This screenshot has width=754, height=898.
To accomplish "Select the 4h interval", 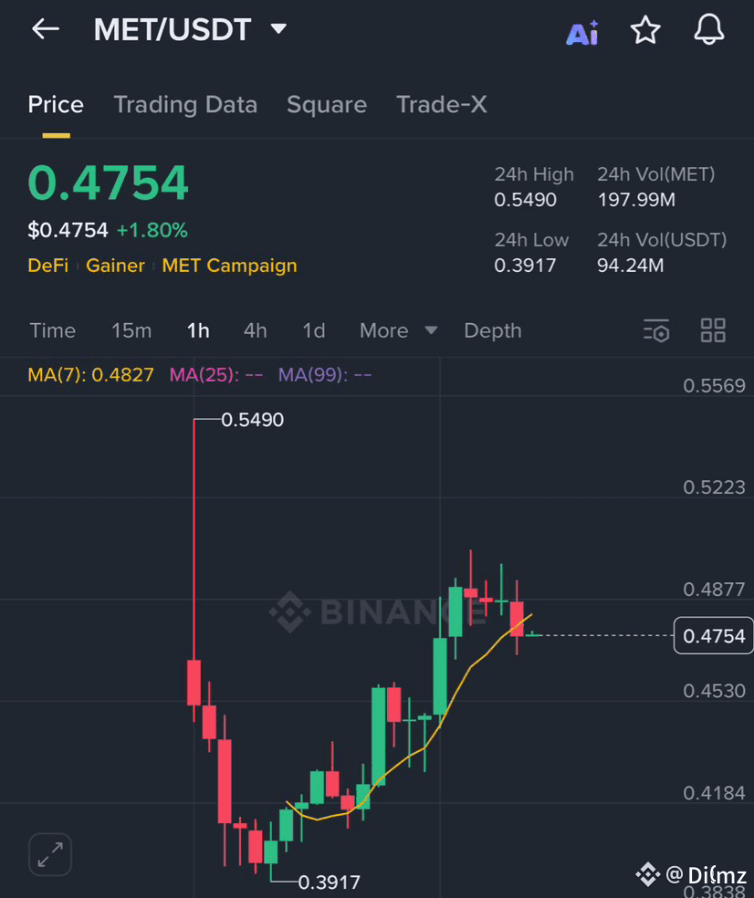I will pyautogui.click(x=255, y=330).
